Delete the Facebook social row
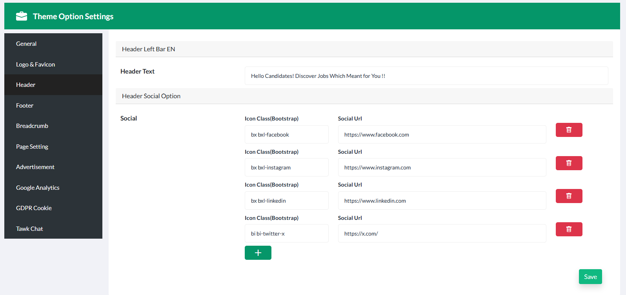Viewport: 626px width, 295px height. [x=569, y=130]
